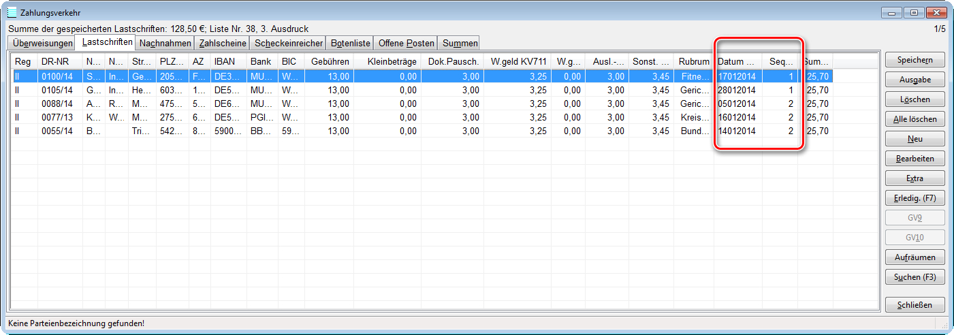The height and width of the screenshot is (335, 954).
Task: Click the Aufräumen button
Action: click(x=915, y=257)
